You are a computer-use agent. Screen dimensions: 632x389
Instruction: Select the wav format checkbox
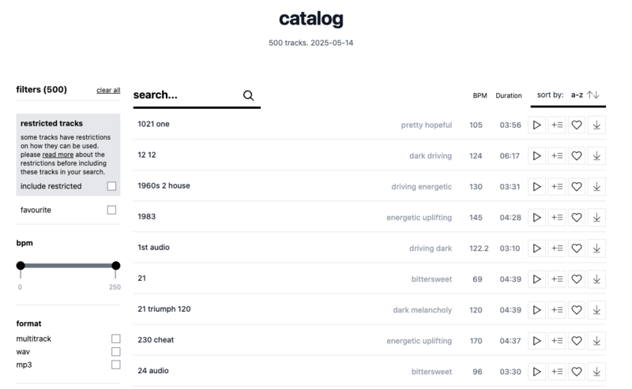coord(115,351)
